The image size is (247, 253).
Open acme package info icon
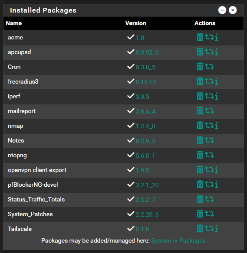point(217,37)
